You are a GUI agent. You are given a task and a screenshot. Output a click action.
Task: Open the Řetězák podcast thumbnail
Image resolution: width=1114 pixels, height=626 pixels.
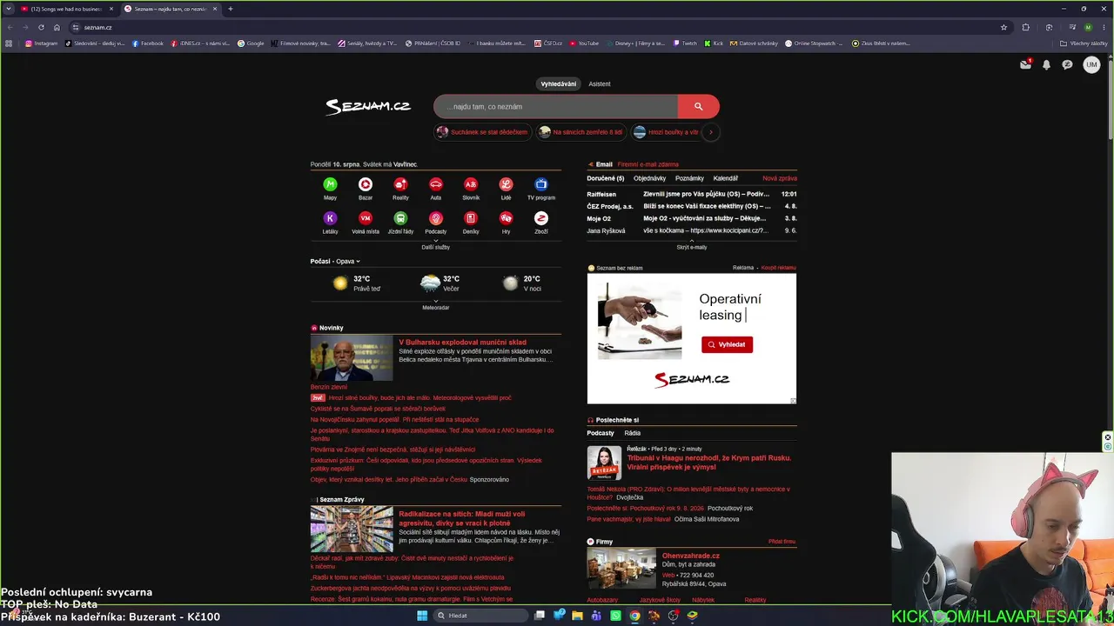pos(604,463)
